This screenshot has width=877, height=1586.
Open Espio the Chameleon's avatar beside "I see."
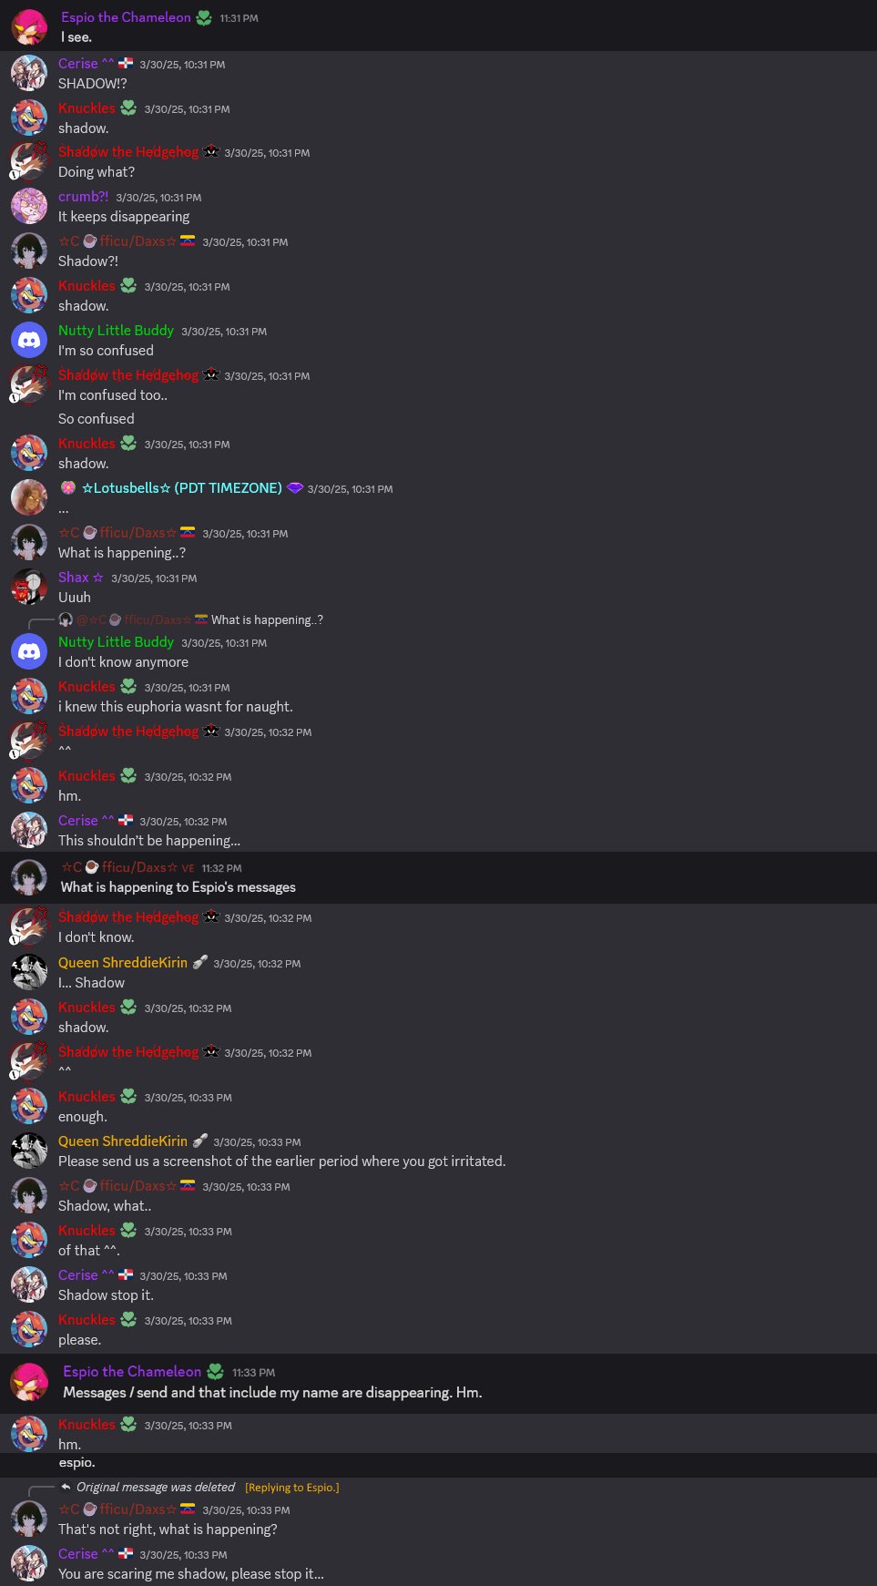(29, 26)
